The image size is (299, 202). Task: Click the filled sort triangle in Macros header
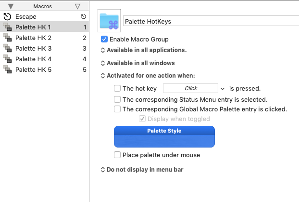11,6
